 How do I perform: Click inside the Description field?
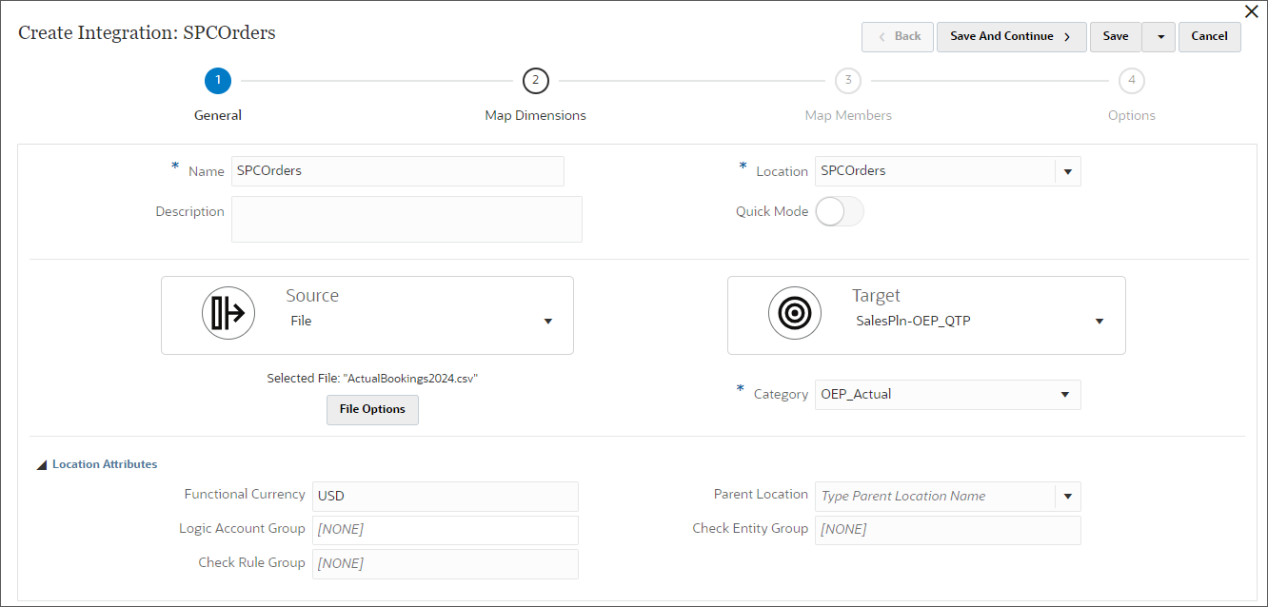coord(406,219)
